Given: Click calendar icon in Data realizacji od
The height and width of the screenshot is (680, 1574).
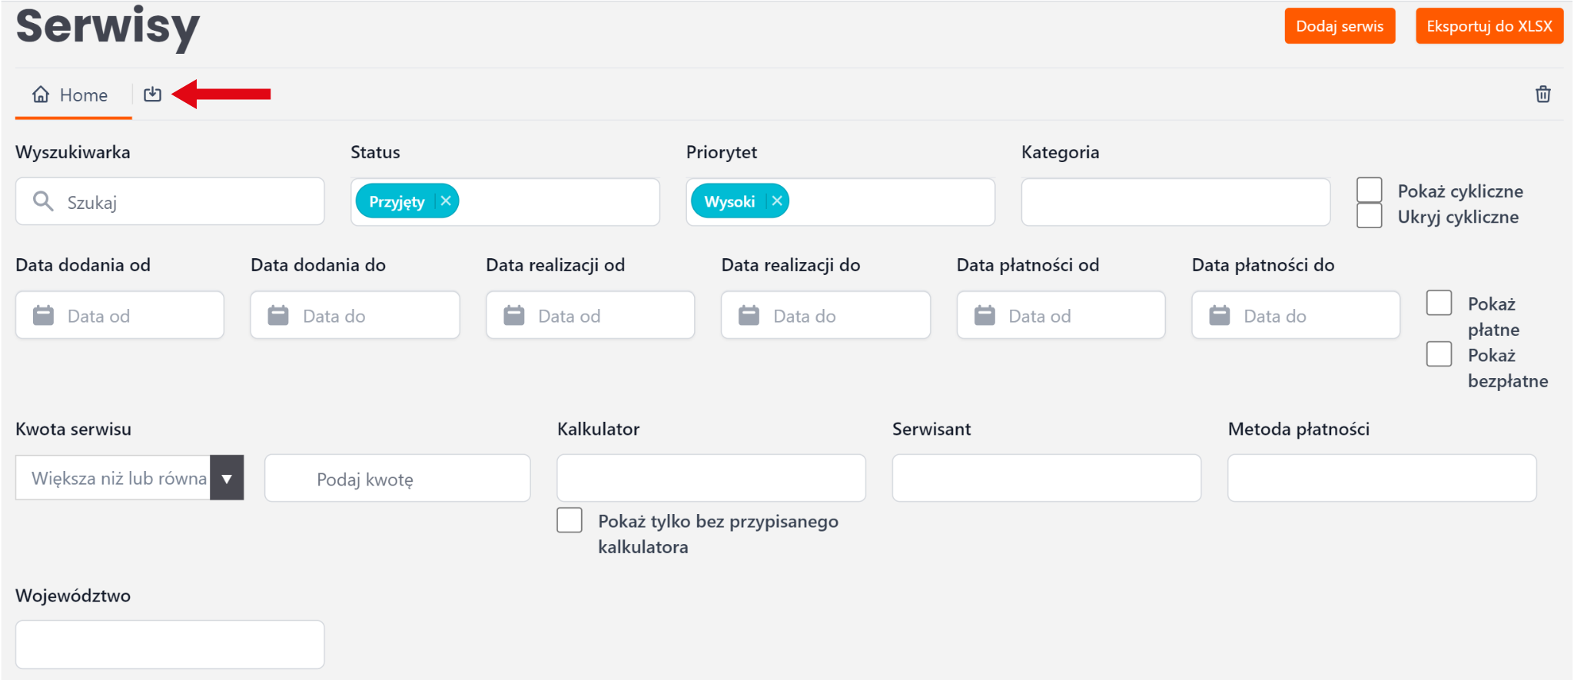Looking at the screenshot, I should click(x=513, y=316).
